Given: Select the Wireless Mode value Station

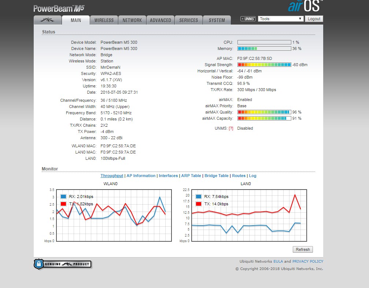Looking at the screenshot, I should coord(107,61).
